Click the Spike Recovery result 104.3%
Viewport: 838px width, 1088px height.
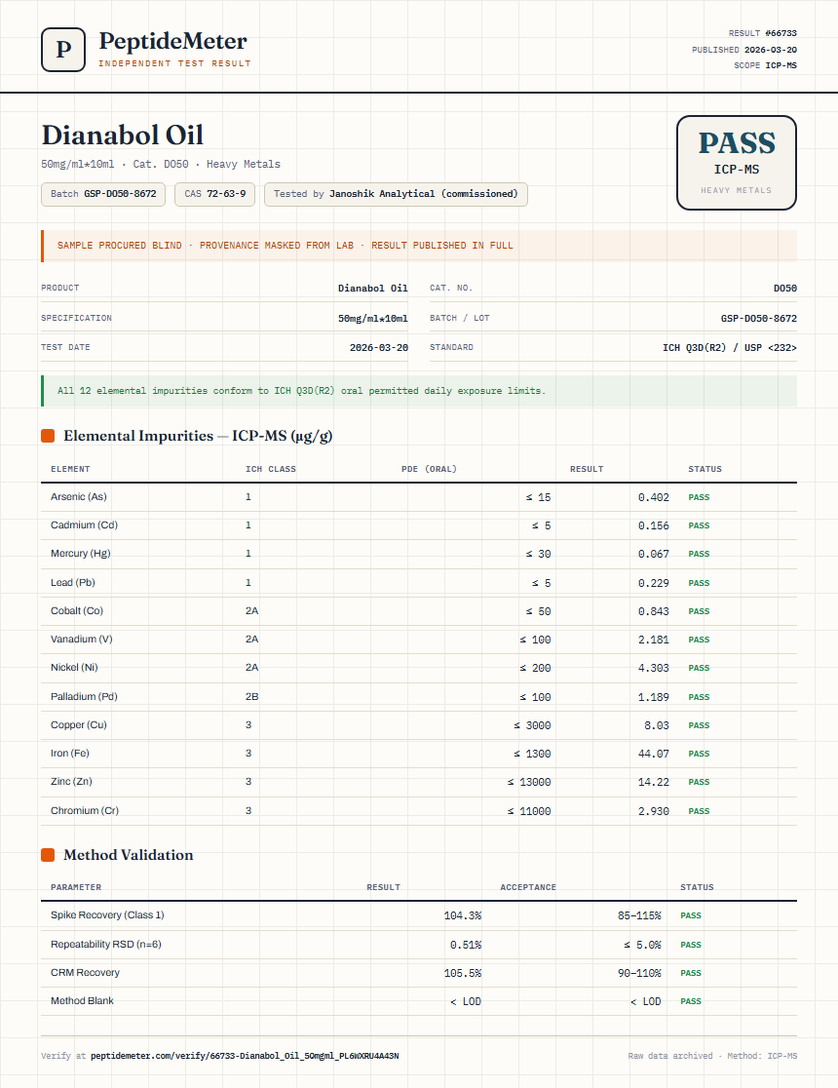pos(463,915)
